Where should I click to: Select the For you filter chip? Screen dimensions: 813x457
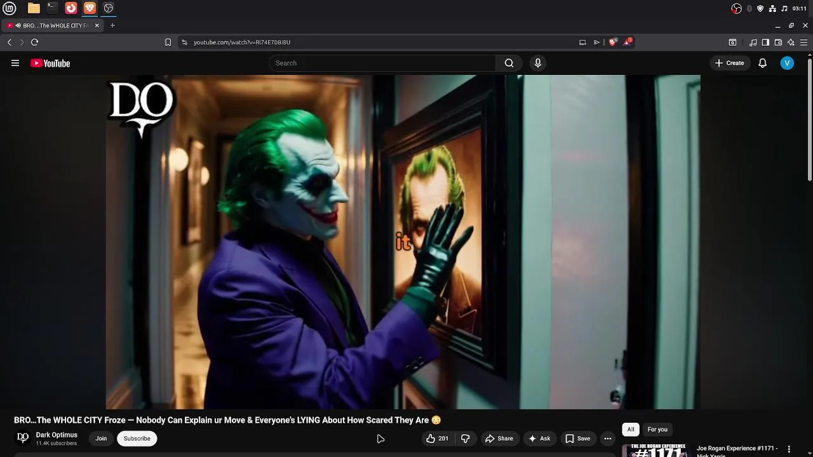tap(657, 430)
